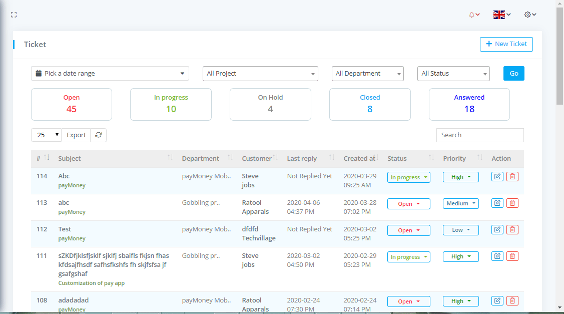Image resolution: width=564 pixels, height=314 pixels.
Task: Open the settings gear menu
Action: [530, 15]
